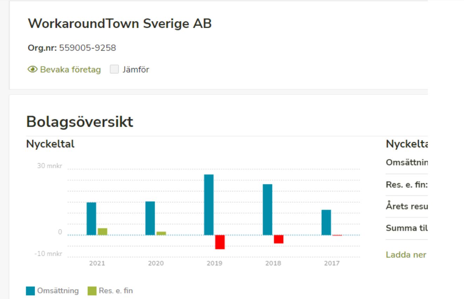Select the Årets resultat row in the right panel
Viewport: 464px width, 299px height.
pyautogui.click(x=407, y=206)
